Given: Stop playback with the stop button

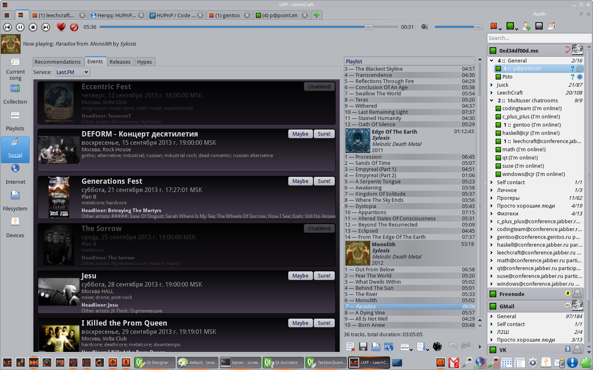Looking at the screenshot, I should coord(33,27).
